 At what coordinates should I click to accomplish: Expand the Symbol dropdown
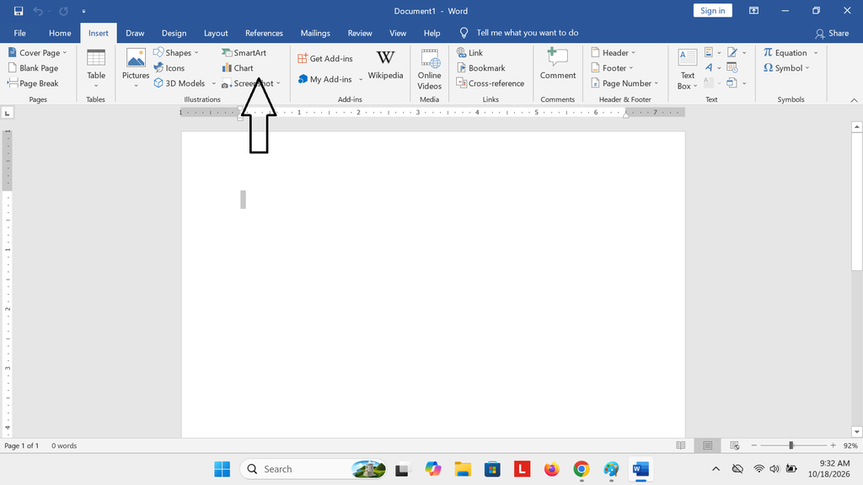click(x=807, y=68)
